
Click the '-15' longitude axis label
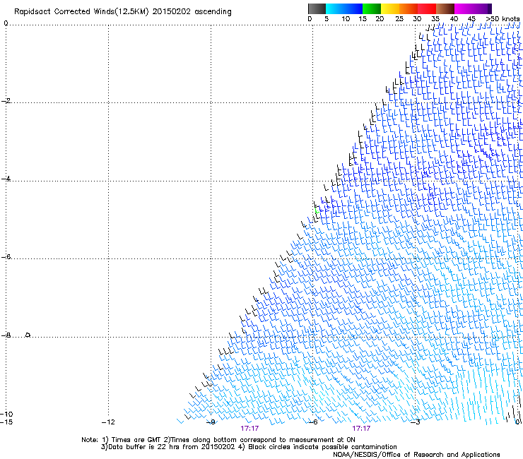[x=6, y=422]
